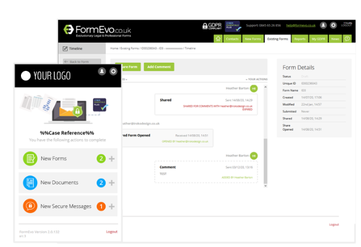Open user profile icon in FormEvo header
Viewport: 361px width, 247px height.
point(323,25)
